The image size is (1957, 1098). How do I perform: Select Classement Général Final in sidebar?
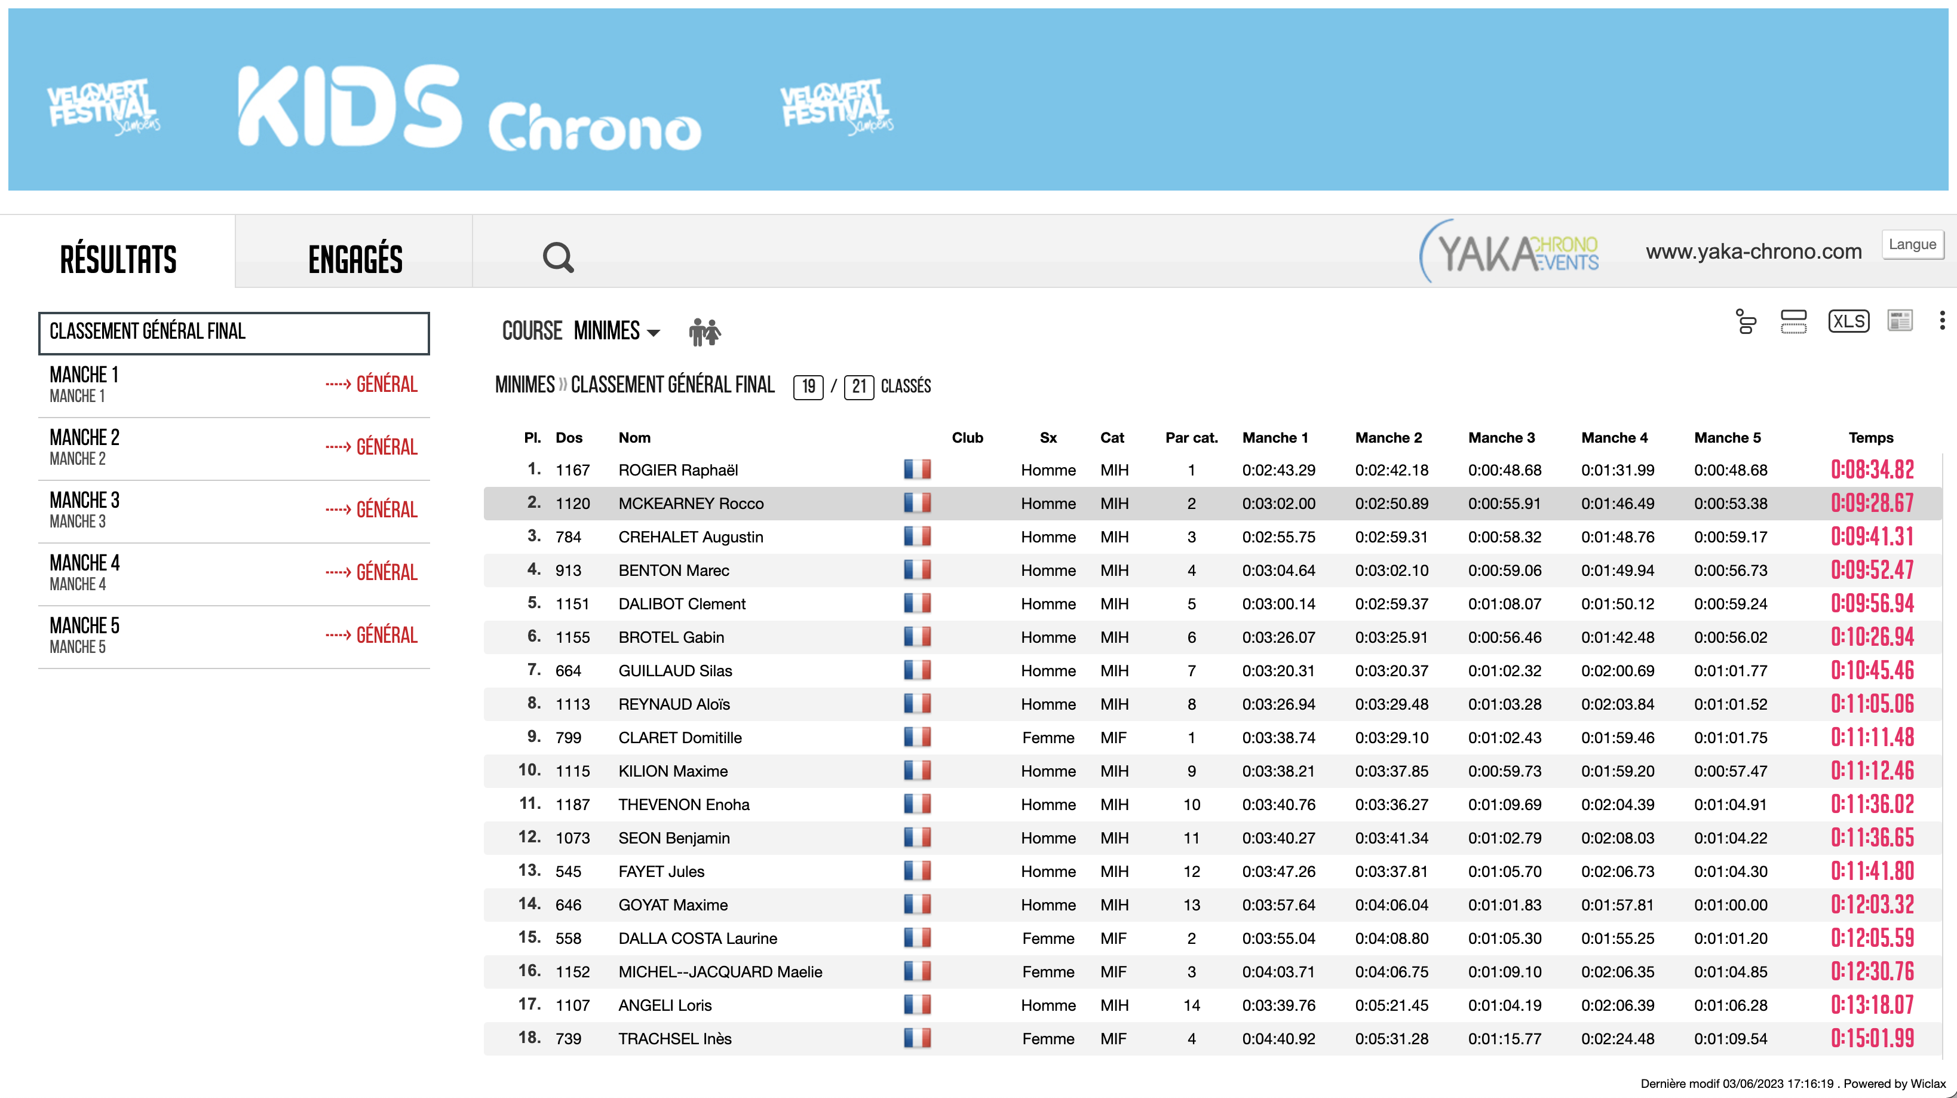click(x=234, y=333)
